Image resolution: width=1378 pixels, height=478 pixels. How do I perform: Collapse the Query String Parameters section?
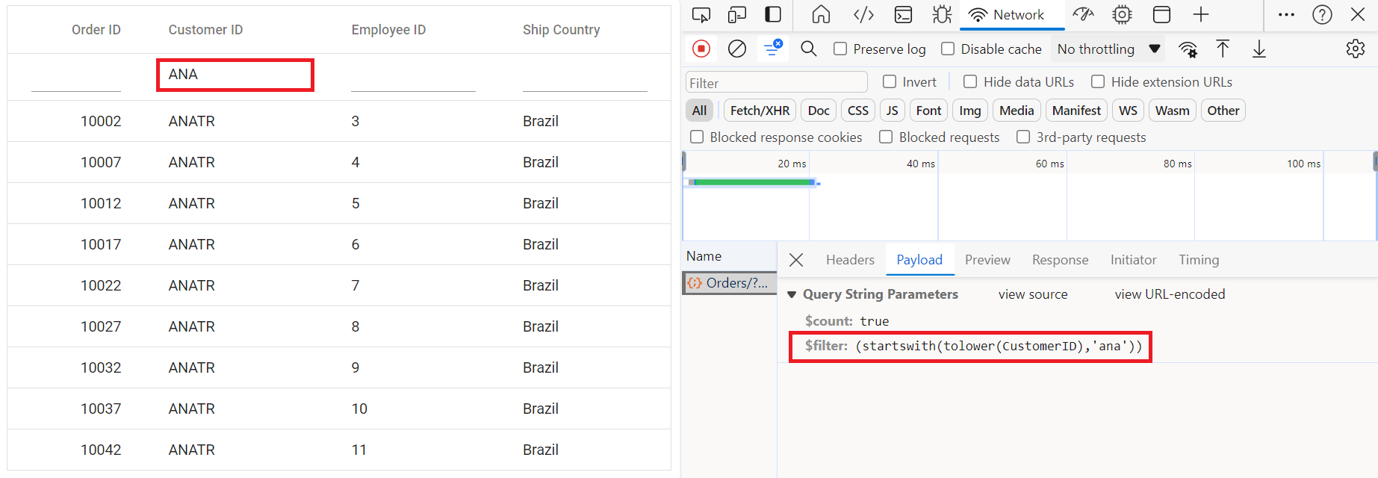coord(792,294)
